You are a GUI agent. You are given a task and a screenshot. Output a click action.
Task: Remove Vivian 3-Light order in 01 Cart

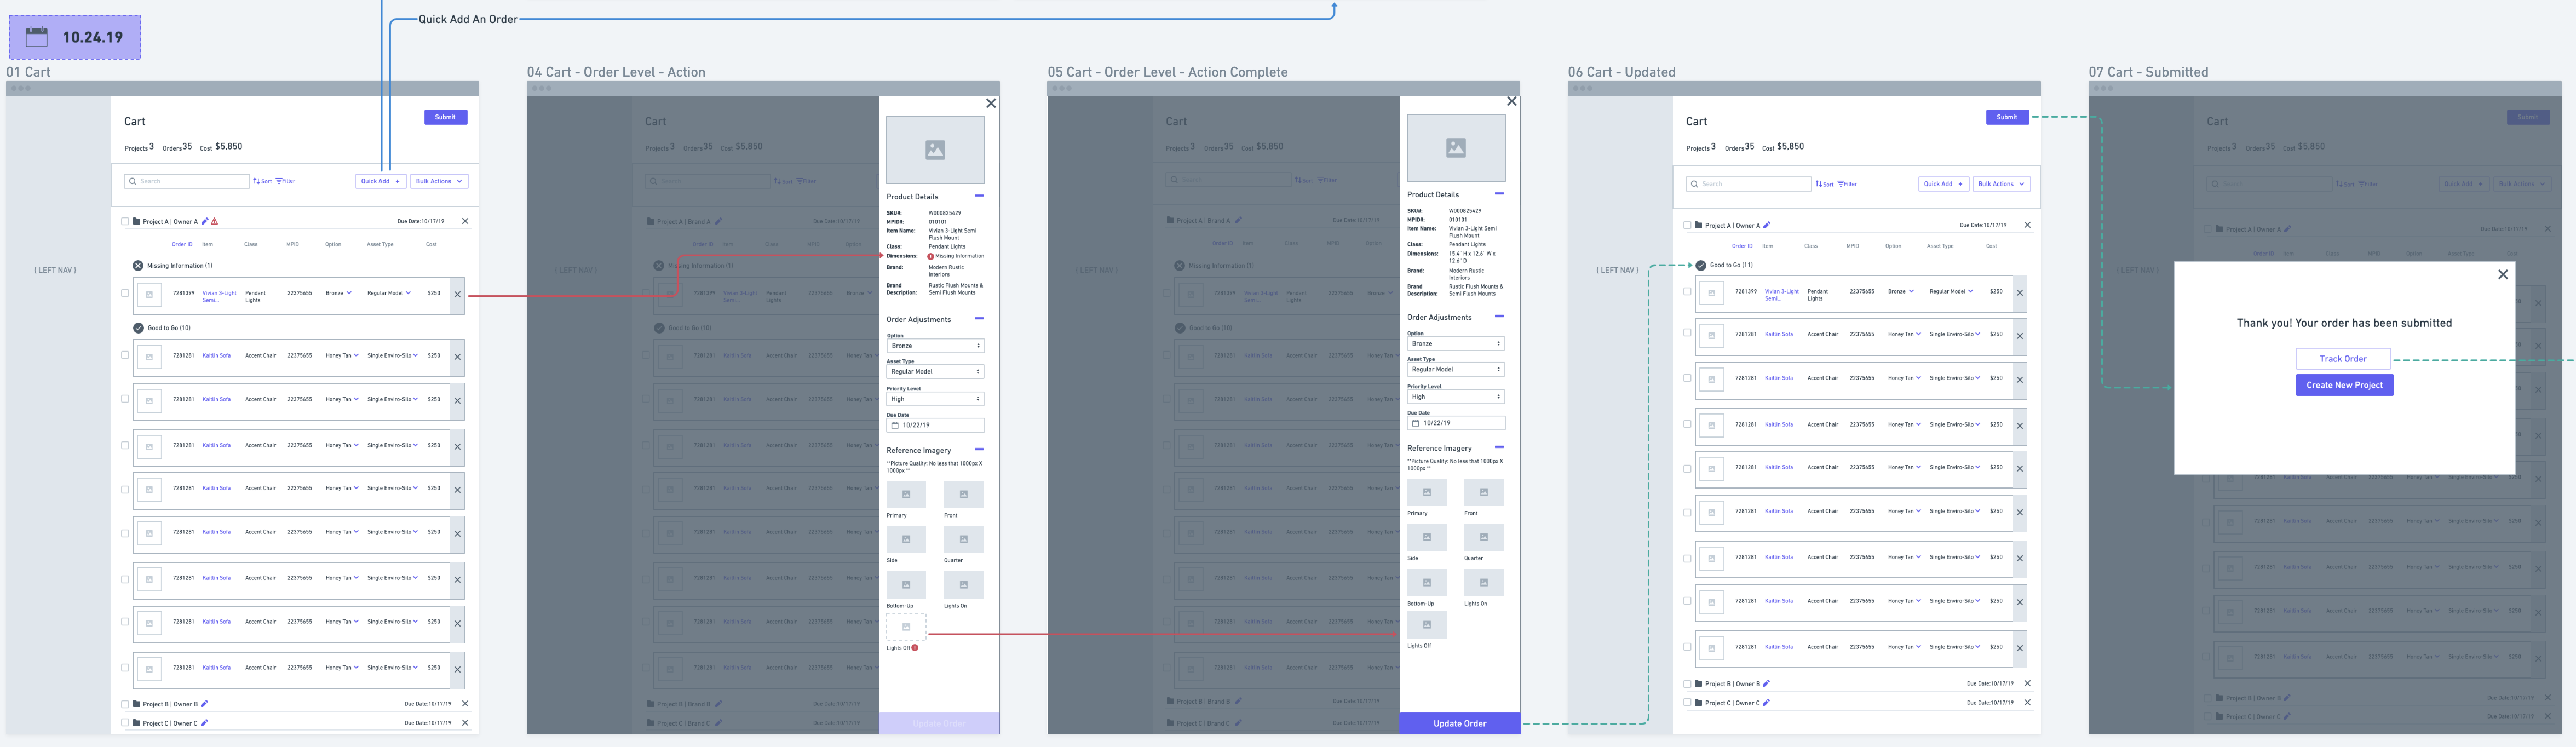point(458,294)
